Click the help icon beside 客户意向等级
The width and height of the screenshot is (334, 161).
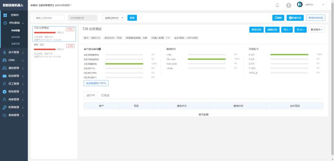click(100, 49)
